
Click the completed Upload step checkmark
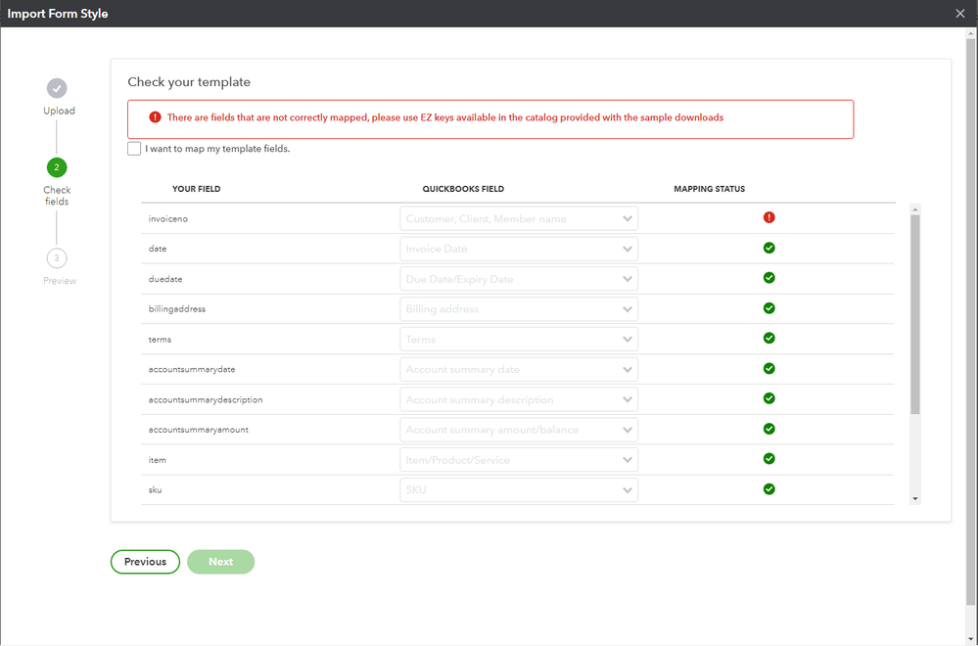point(57,88)
